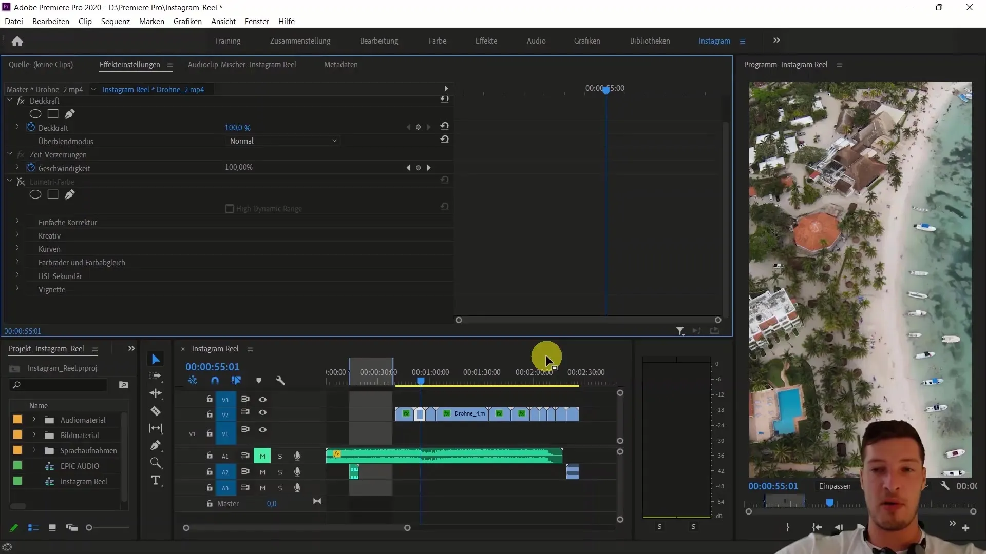Hide track V1 output eye
Image resolution: width=986 pixels, height=554 pixels.
click(262, 430)
